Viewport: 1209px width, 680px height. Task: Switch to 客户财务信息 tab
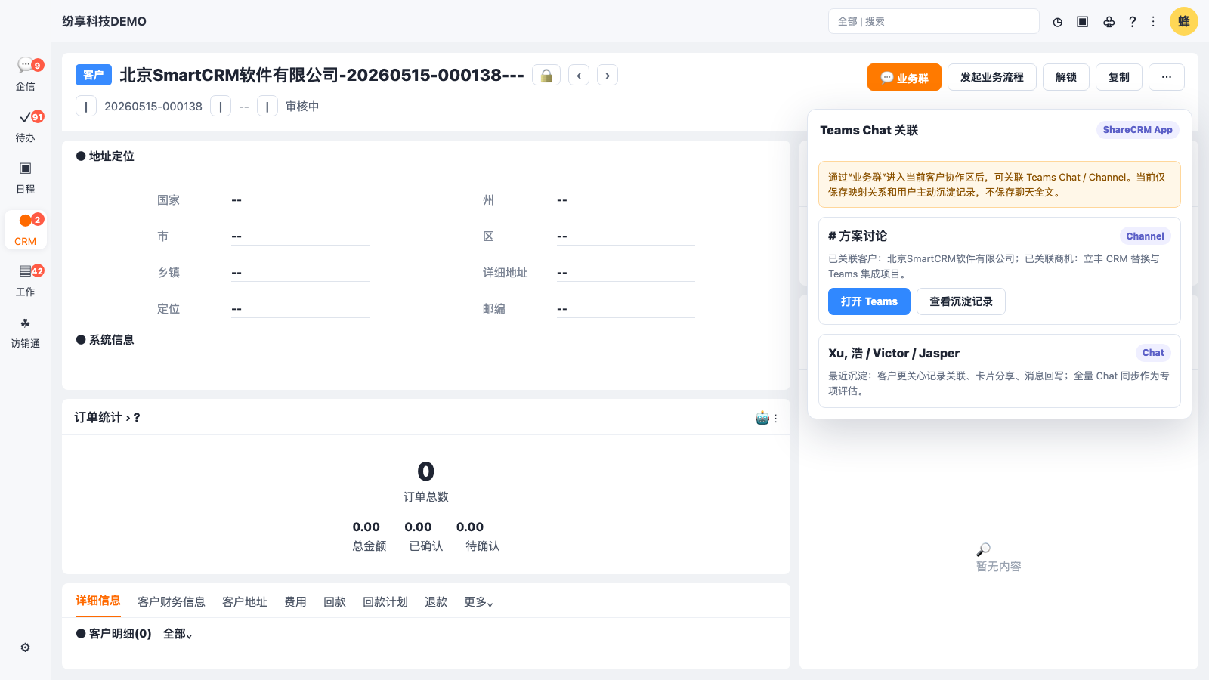click(172, 602)
